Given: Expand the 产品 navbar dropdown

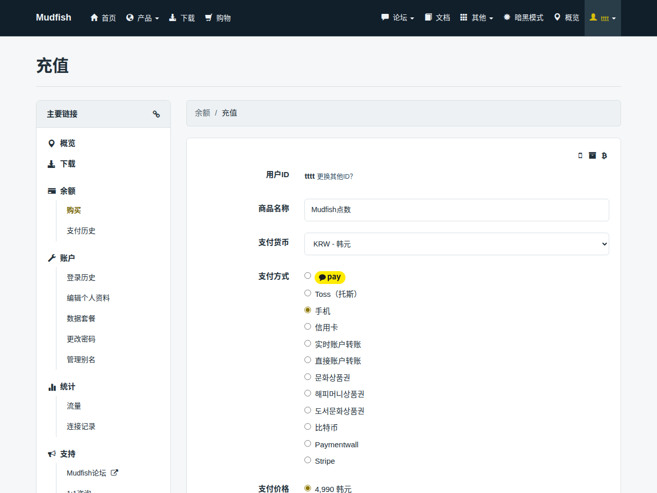Looking at the screenshot, I should pyautogui.click(x=143, y=18).
